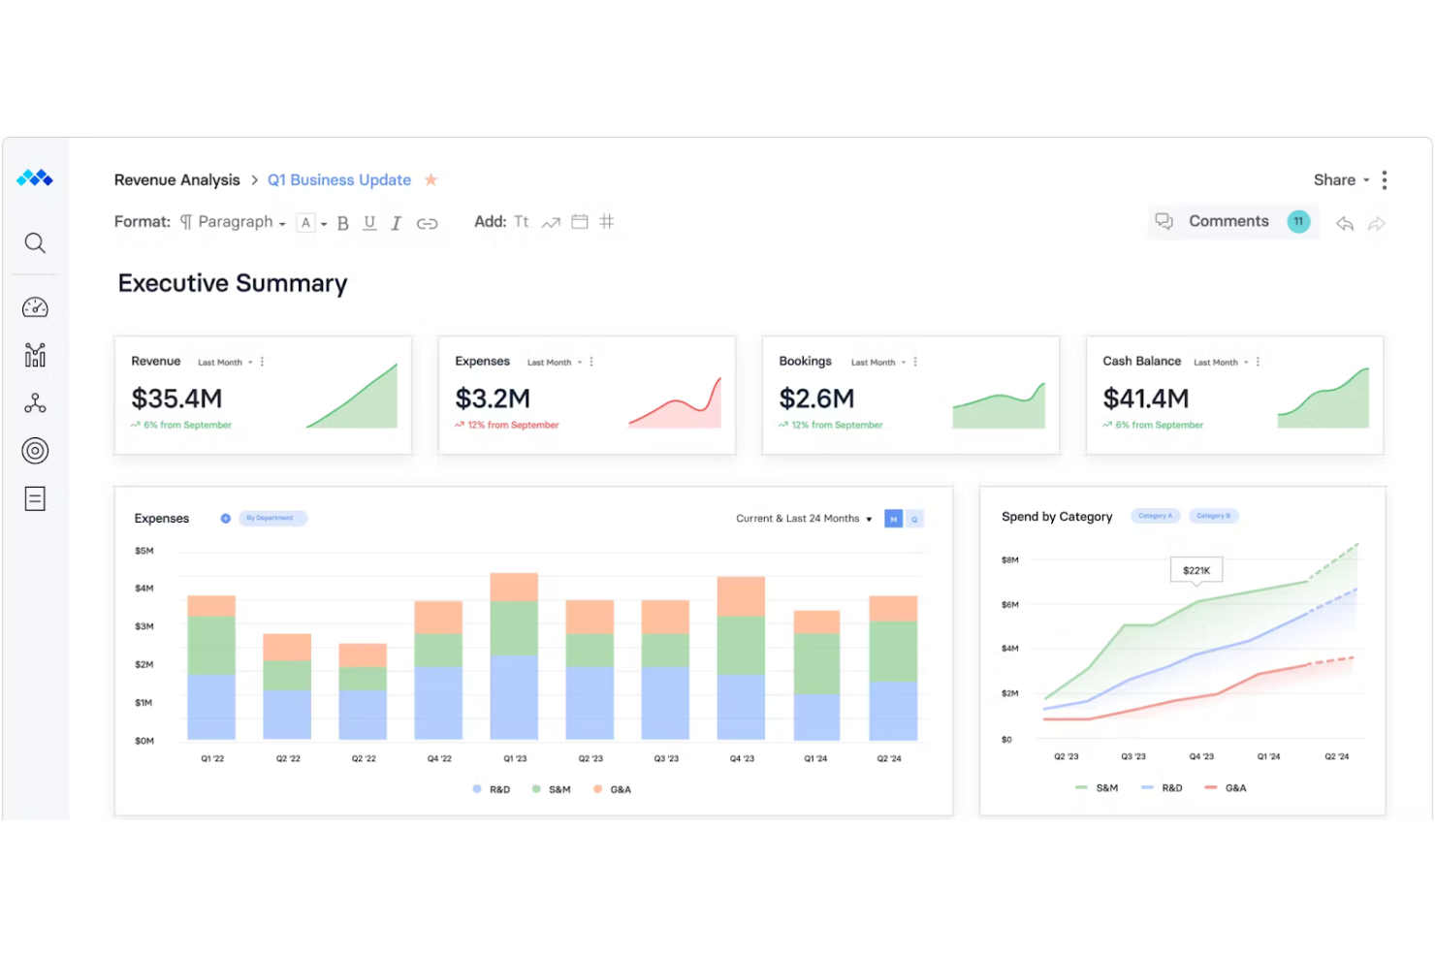Open the text color A dropdown

click(312, 223)
